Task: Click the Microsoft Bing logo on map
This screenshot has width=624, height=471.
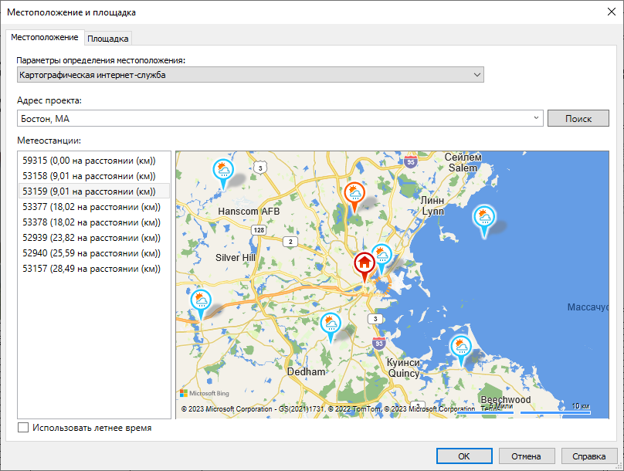Action: 205,393
